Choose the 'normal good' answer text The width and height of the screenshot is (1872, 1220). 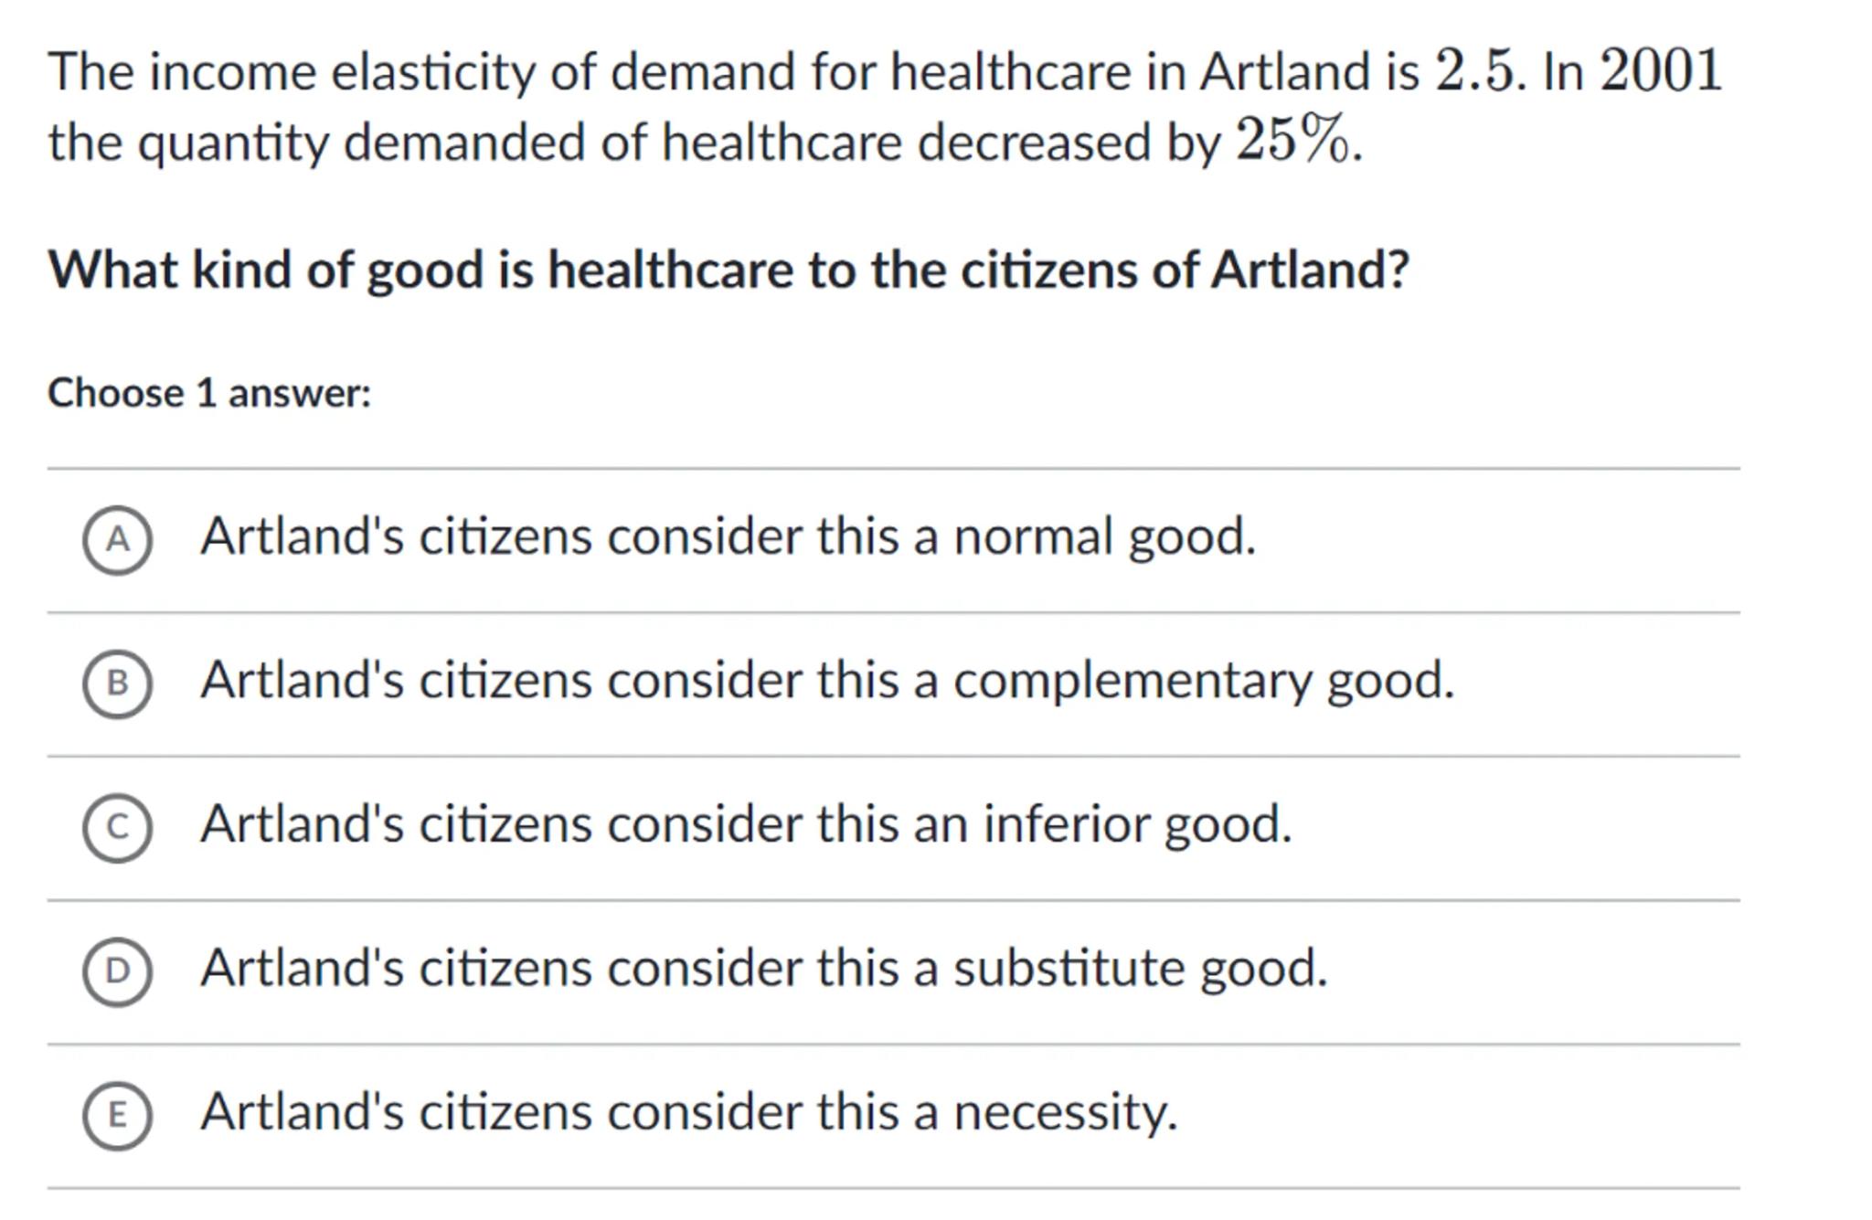728,536
